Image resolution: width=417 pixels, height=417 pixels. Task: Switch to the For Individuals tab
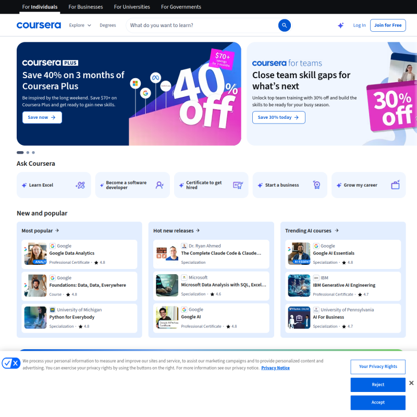pos(40,7)
